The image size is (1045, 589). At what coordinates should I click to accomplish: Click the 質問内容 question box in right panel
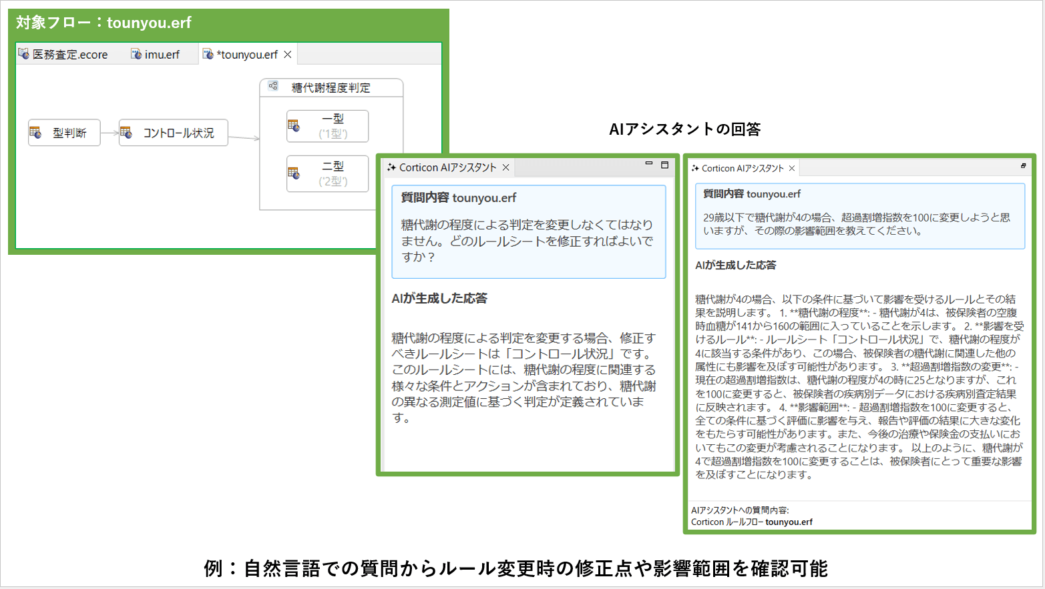858,213
